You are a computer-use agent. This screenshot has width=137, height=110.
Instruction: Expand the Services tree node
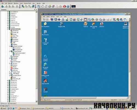[x=10, y=64]
